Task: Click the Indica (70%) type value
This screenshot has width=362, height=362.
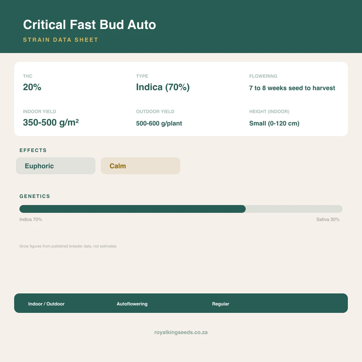Action: [163, 87]
